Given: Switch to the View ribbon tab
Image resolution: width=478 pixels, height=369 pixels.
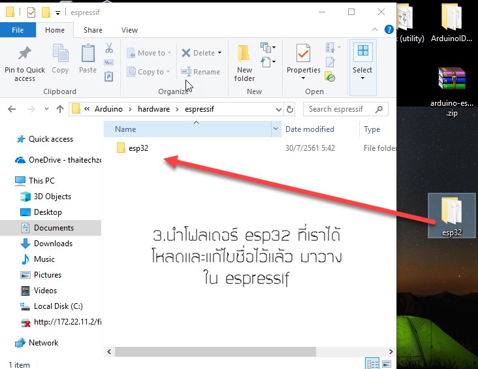Looking at the screenshot, I should [x=129, y=30].
